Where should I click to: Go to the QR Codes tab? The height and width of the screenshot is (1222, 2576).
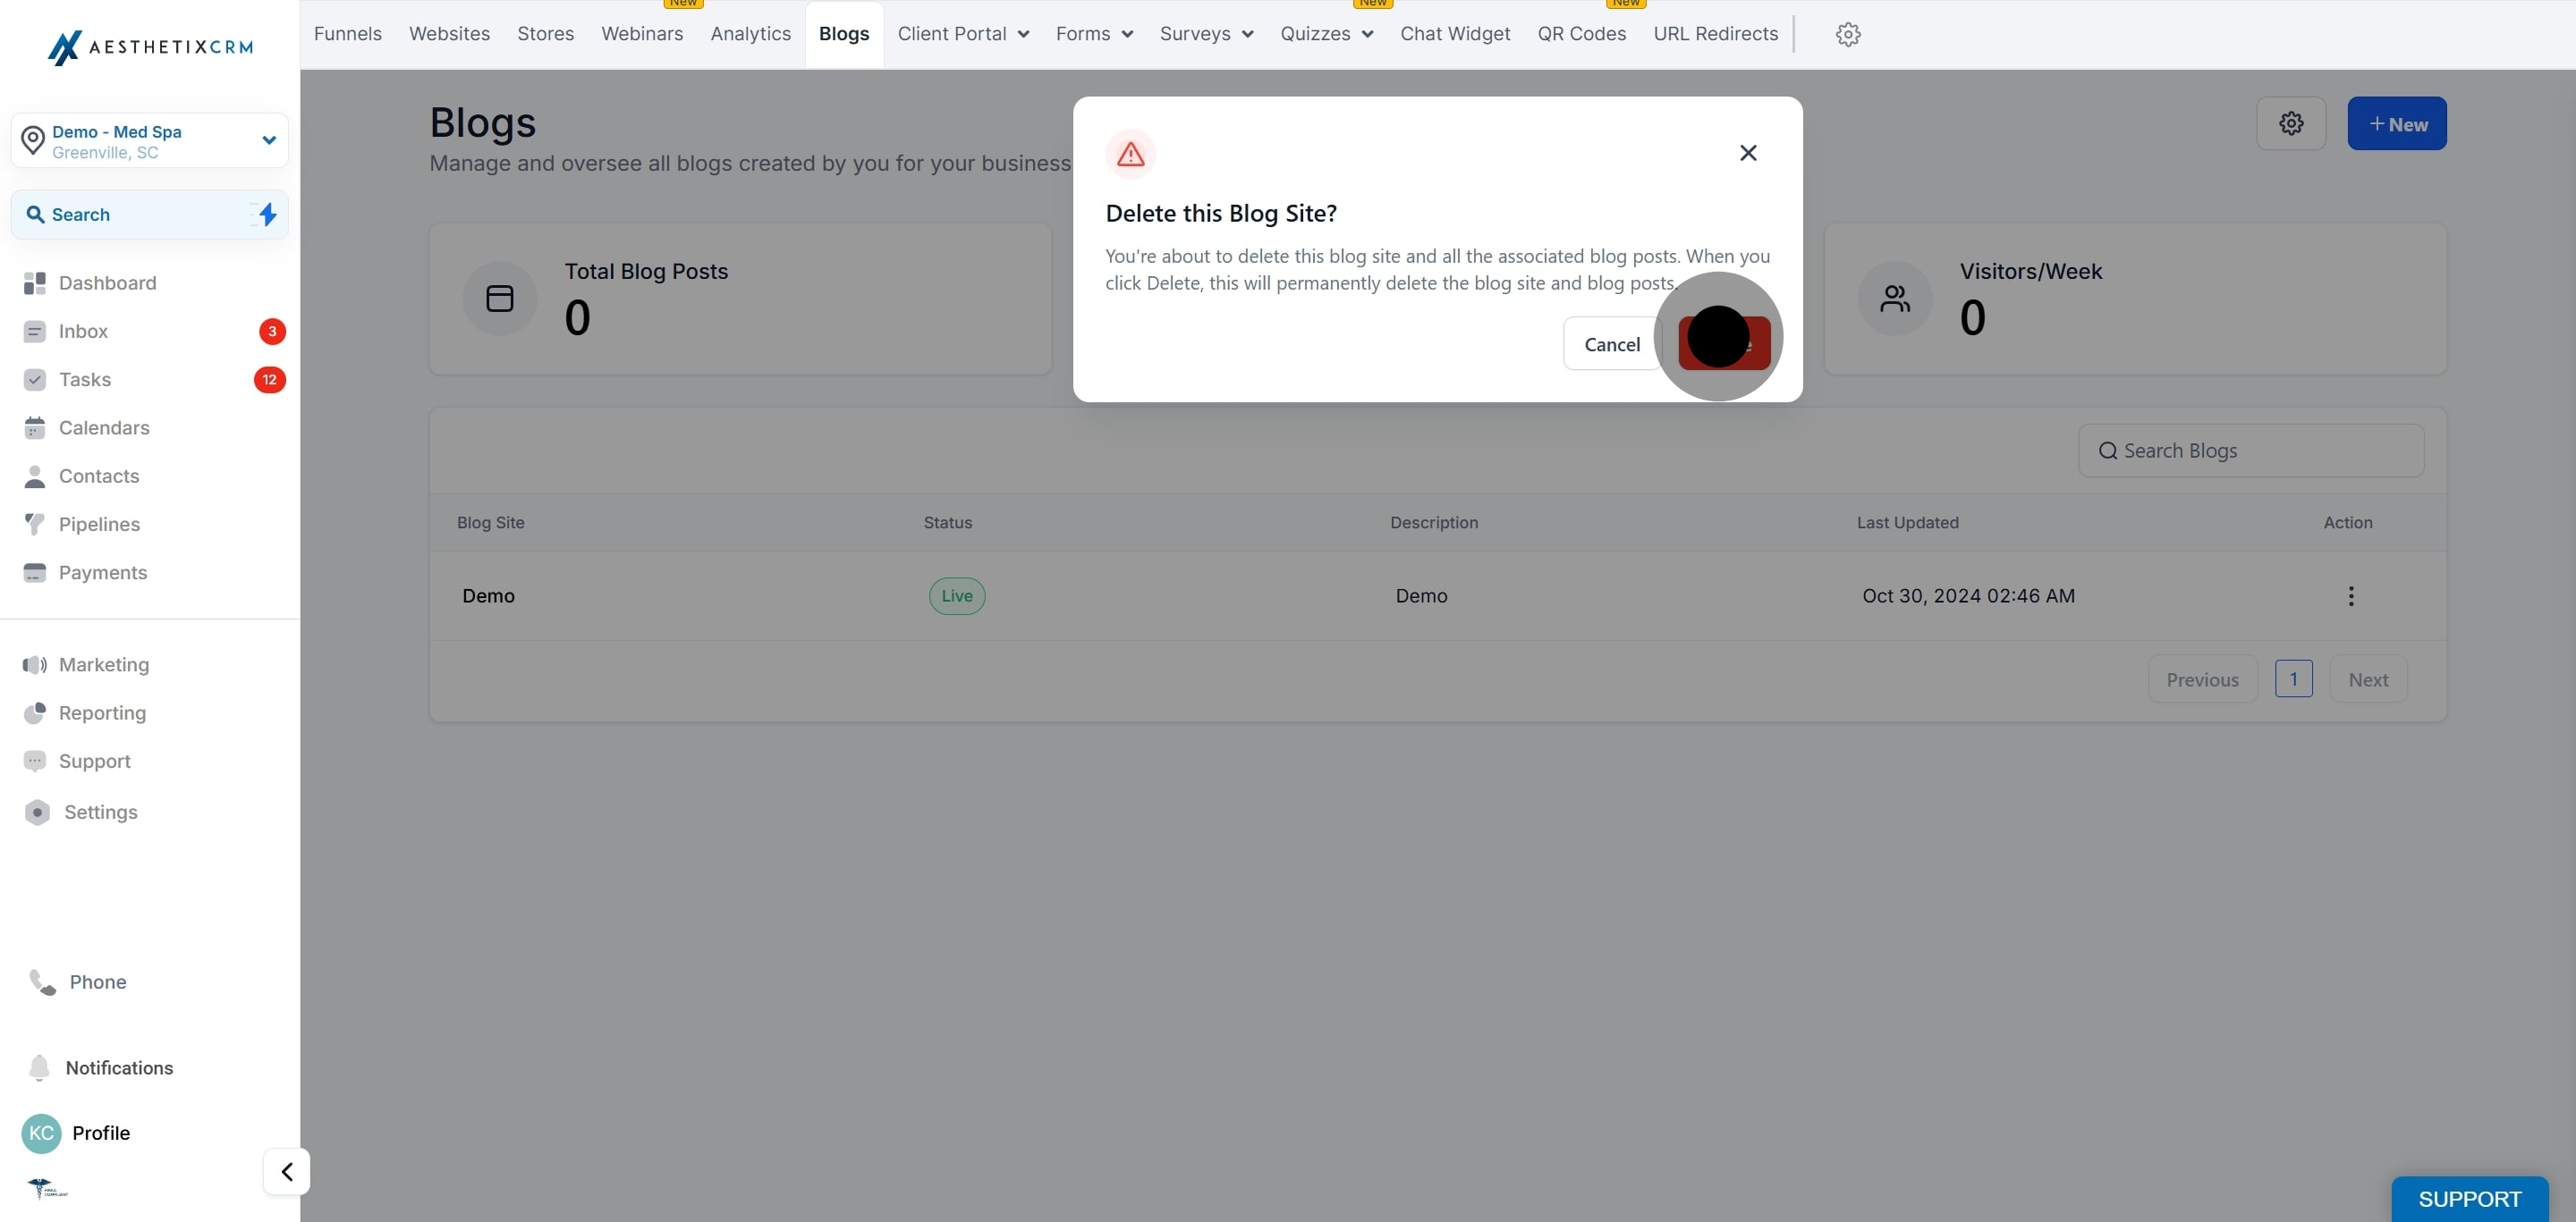click(1581, 34)
